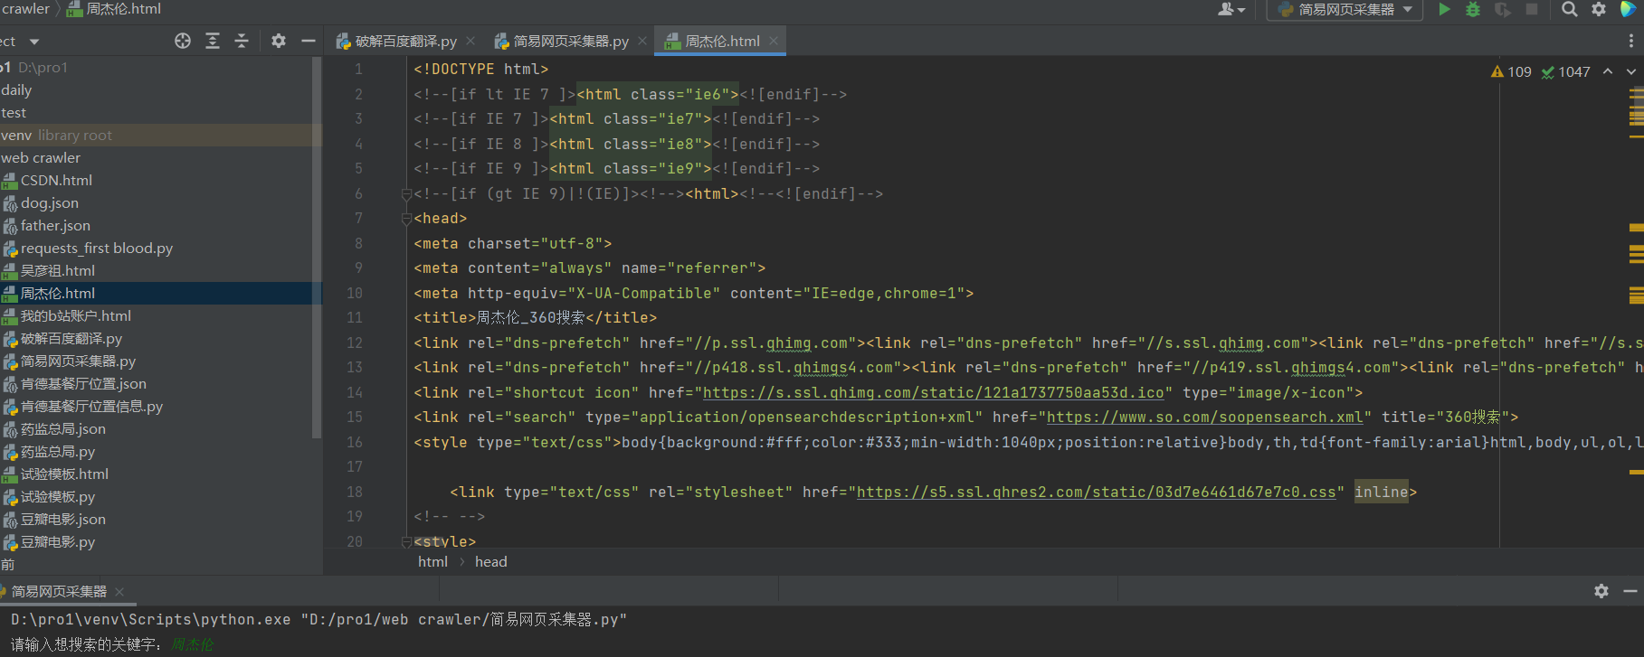Screen dimensions: 1644x657
Task: Open CSDN.html in project tree
Action: [x=56, y=181]
